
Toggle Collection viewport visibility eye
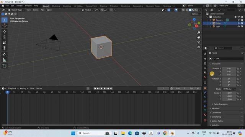238,17
